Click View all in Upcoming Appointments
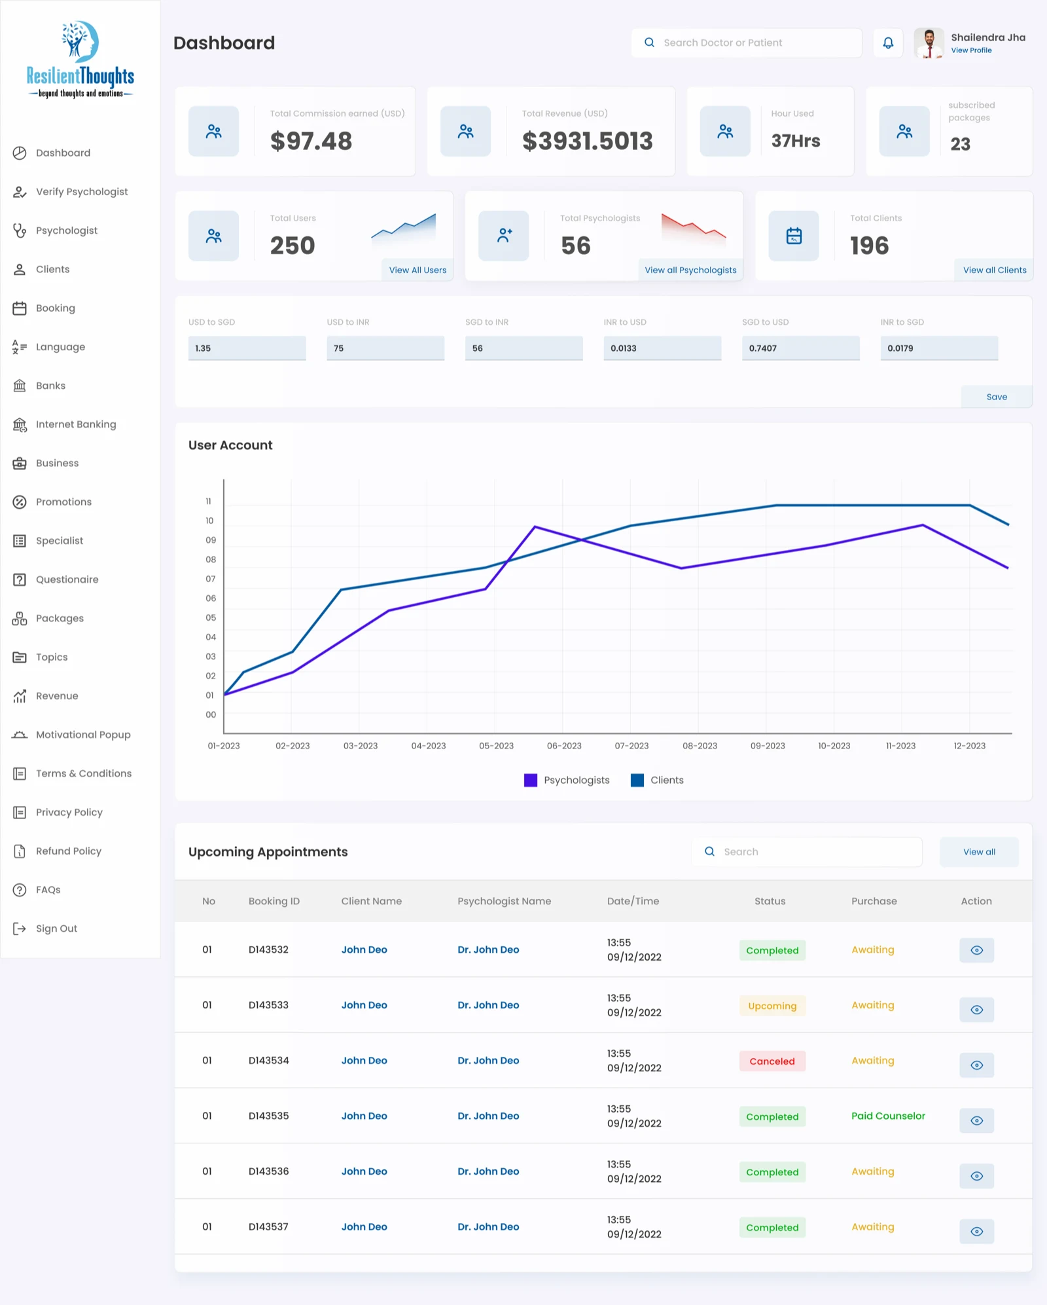The width and height of the screenshot is (1047, 1305). pos(979,852)
